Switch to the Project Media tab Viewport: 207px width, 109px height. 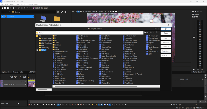pyautogui.click(x=18, y=72)
